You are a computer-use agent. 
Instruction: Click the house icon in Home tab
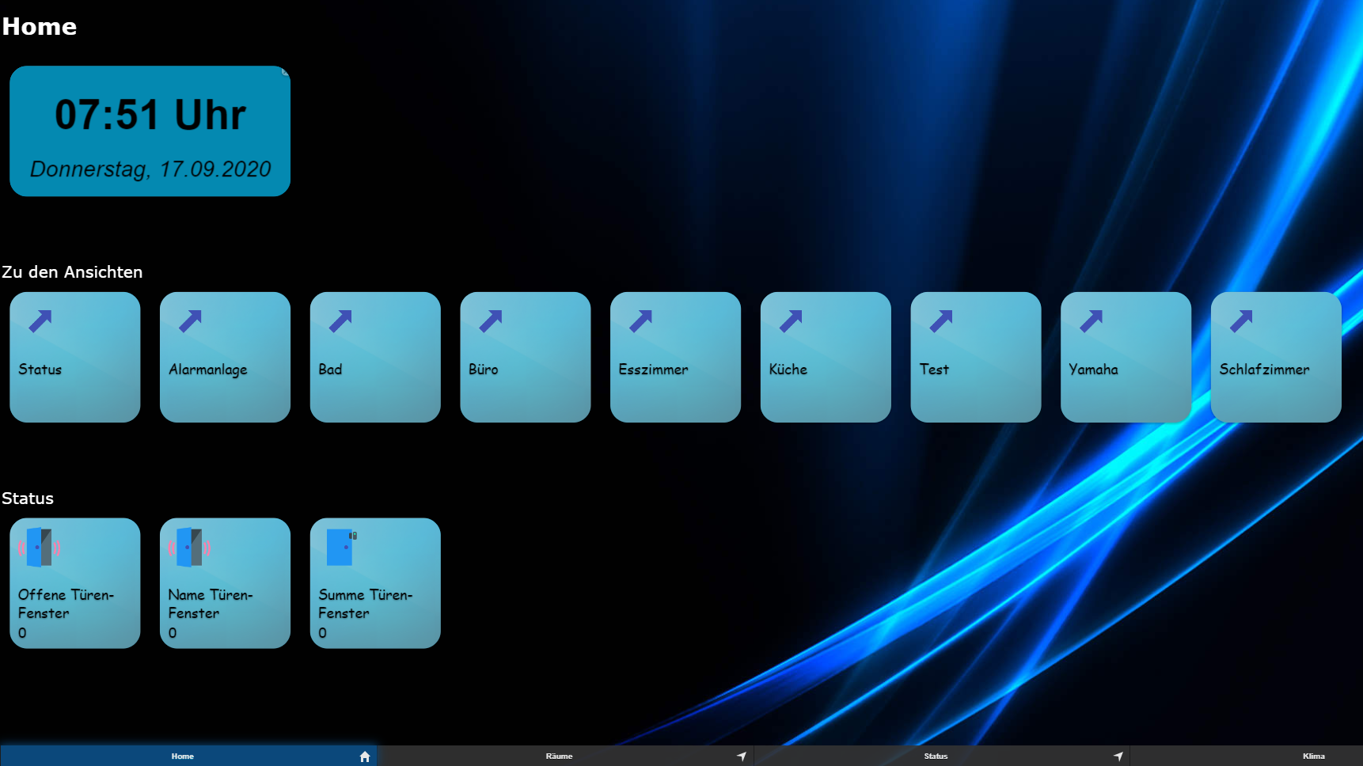coord(365,757)
